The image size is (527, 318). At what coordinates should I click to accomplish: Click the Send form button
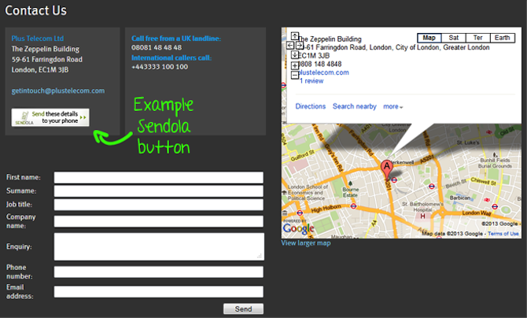[x=243, y=309]
